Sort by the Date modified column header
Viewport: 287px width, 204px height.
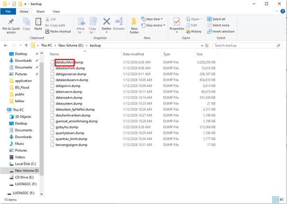pyautogui.click(x=133, y=54)
